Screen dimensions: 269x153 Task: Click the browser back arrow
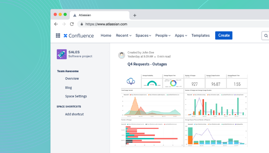click(x=56, y=24)
